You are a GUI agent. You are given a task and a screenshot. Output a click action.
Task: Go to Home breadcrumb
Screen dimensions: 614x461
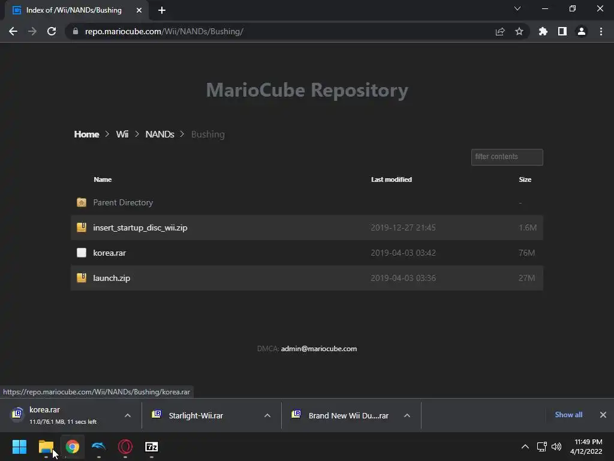click(86, 134)
